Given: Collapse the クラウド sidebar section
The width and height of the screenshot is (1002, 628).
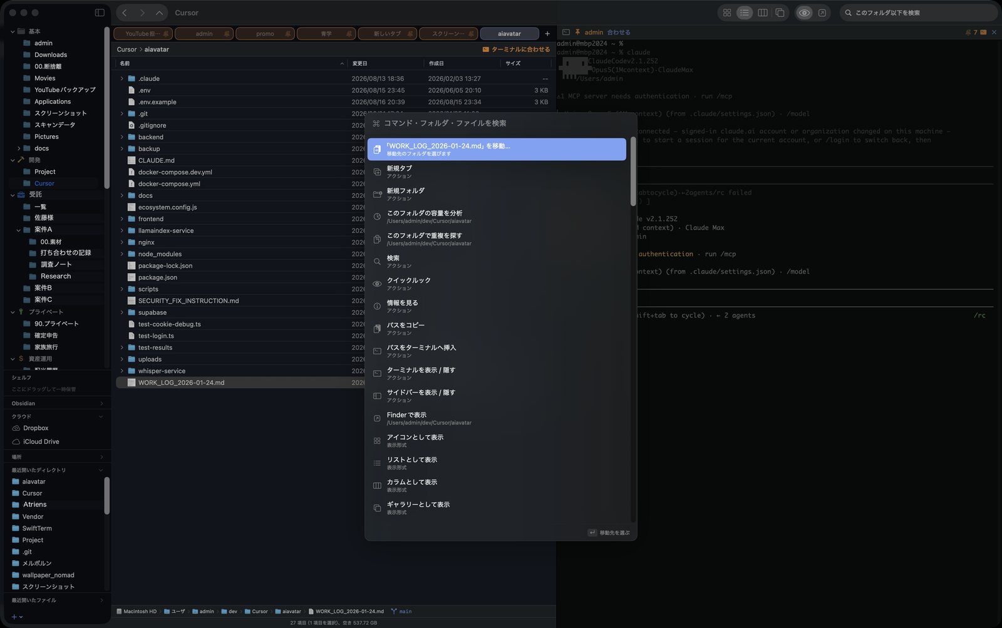Looking at the screenshot, I should pos(101,416).
